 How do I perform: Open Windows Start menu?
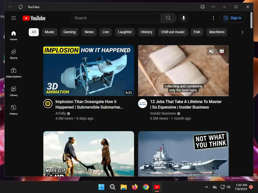click(101, 187)
